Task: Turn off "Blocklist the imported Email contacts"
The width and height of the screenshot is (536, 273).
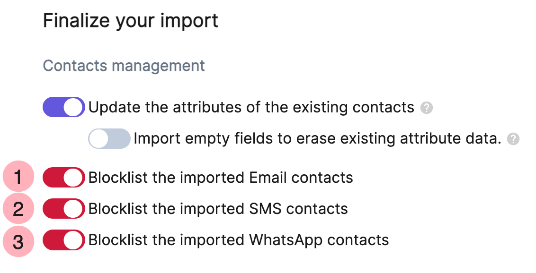Action: pyautogui.click(x=63, y=177)
